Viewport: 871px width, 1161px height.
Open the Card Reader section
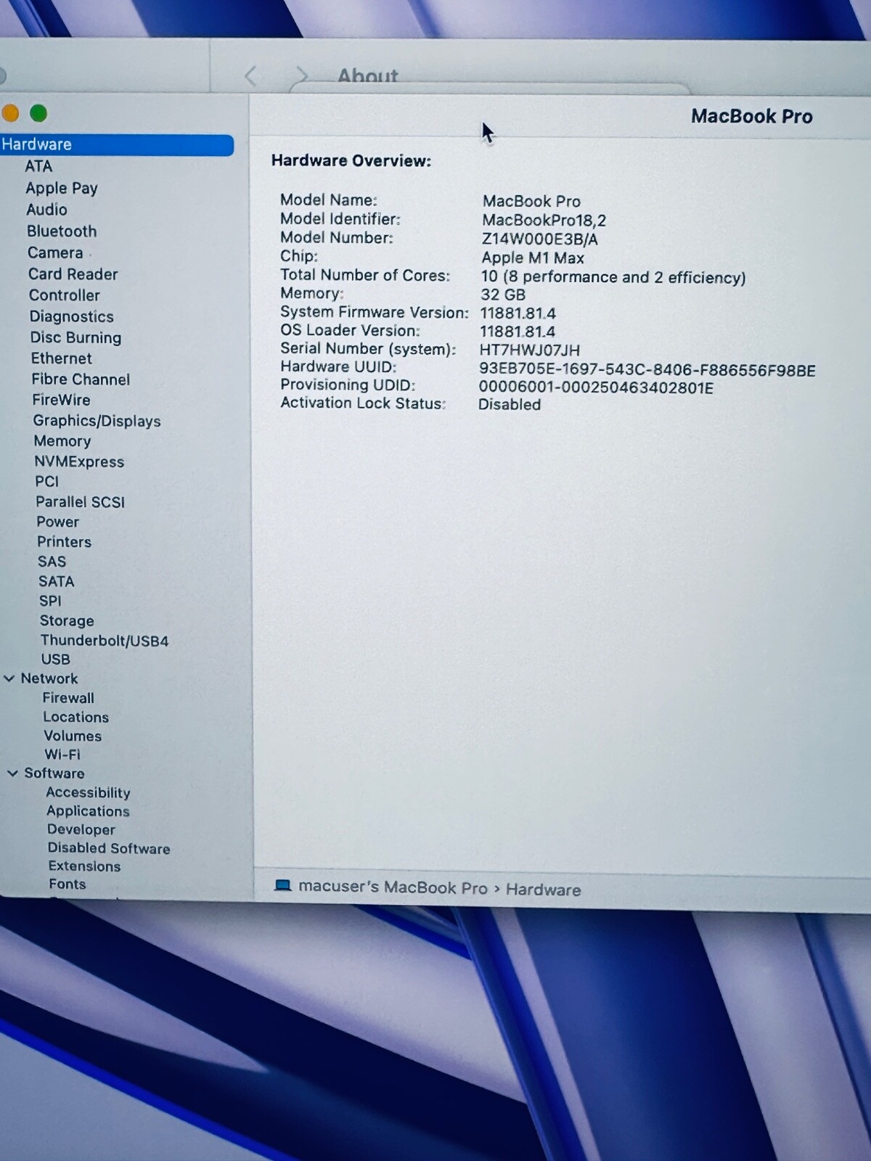point(73,274)
